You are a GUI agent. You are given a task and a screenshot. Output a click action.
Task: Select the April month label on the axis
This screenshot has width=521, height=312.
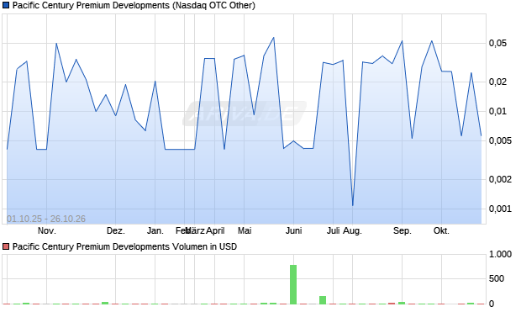click(215, 230)
